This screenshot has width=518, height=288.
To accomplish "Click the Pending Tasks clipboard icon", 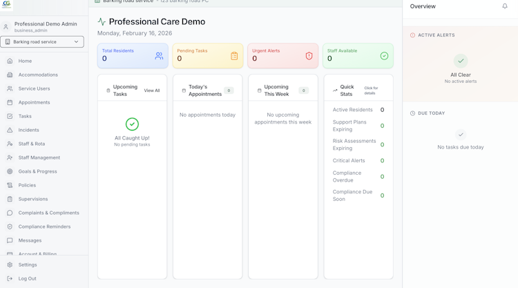I will [234, 56].
